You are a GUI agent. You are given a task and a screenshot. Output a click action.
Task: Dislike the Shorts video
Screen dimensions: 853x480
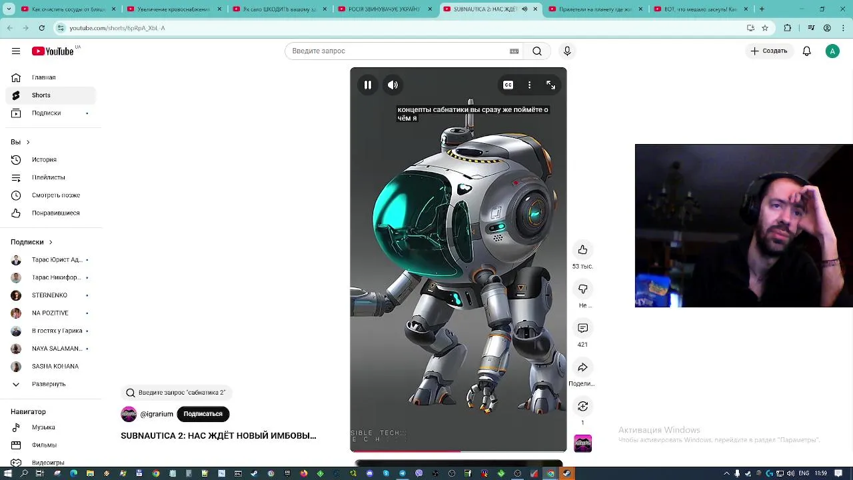click(582, 289)
